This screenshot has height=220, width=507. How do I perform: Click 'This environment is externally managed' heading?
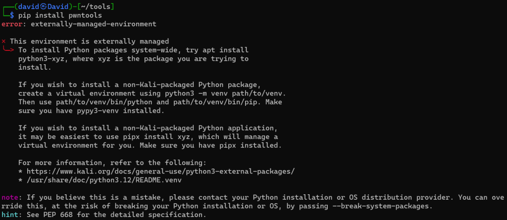click(x=89, y=42)
